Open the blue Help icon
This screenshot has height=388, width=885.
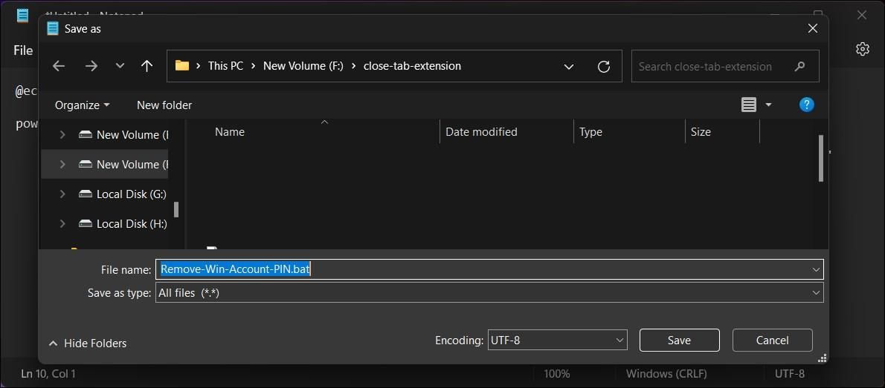coord(807,105)
